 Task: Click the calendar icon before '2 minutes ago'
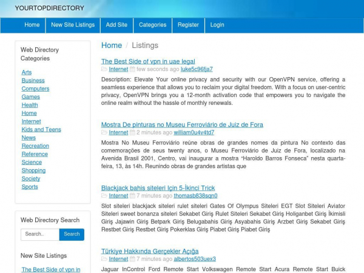point(132,132)
